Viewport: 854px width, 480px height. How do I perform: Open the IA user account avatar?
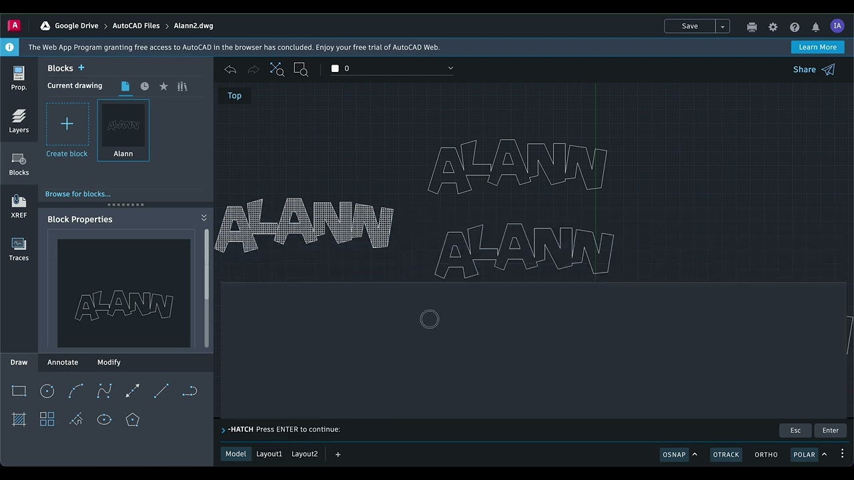[837, 26]
